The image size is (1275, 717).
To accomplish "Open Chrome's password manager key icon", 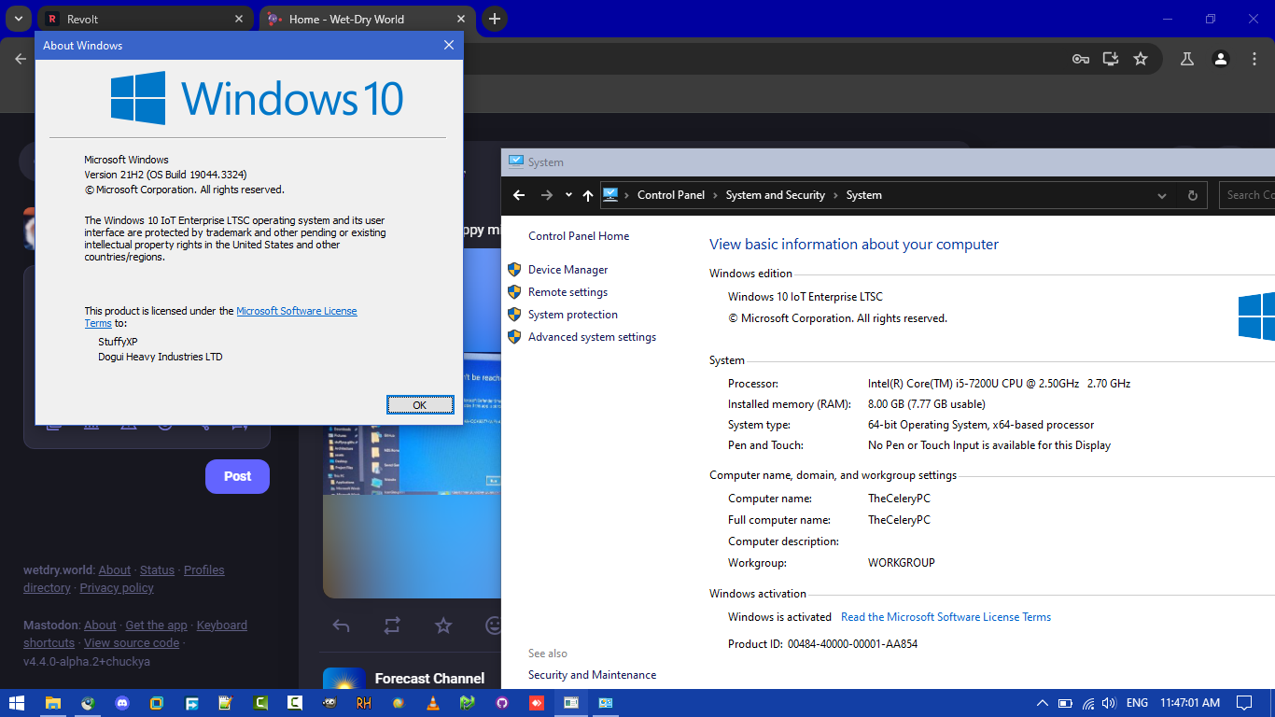I will (x=1080, y=58).
